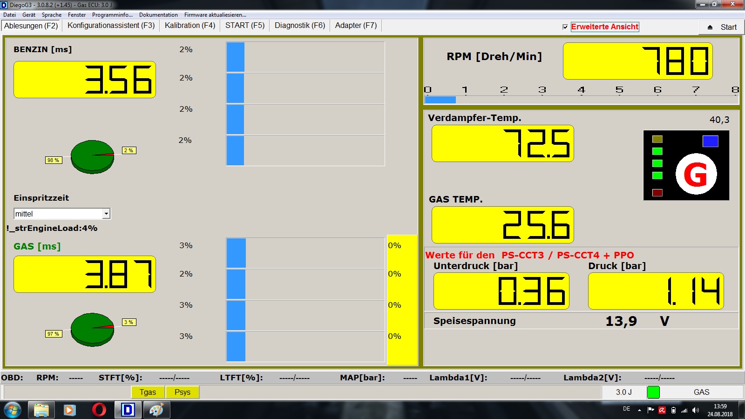Click the Tgas button
Viewport: 745px width, 419px height.
coord(148,392)
